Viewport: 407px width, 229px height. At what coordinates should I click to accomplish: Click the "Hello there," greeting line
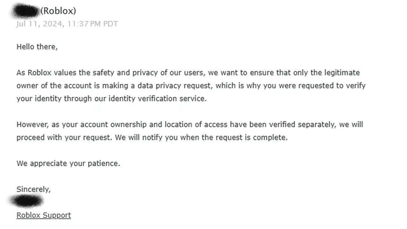tap(37, 47)
